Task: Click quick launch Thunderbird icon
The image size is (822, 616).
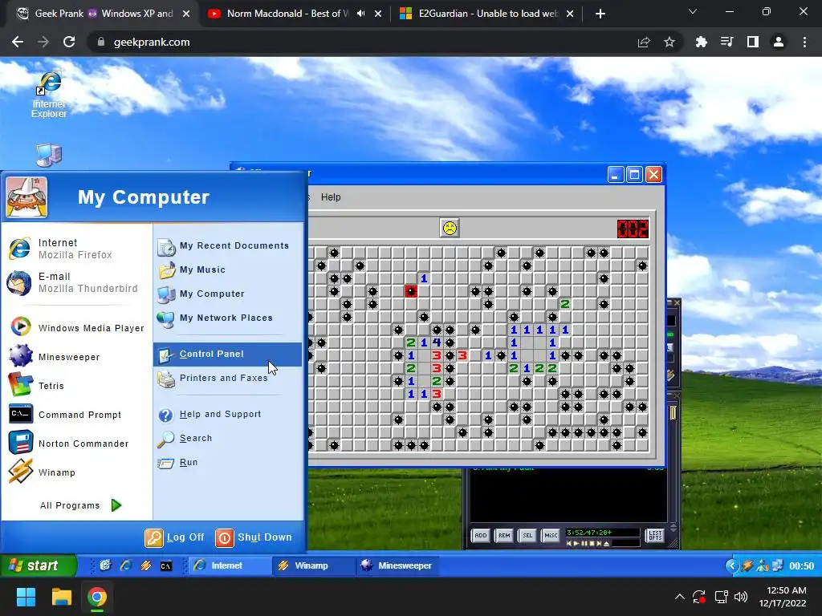Action: click(x=105, y=565)
